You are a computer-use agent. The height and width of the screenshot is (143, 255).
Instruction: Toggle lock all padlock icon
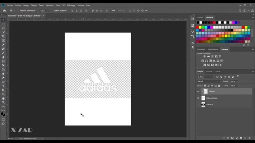[x=219, y=86]
